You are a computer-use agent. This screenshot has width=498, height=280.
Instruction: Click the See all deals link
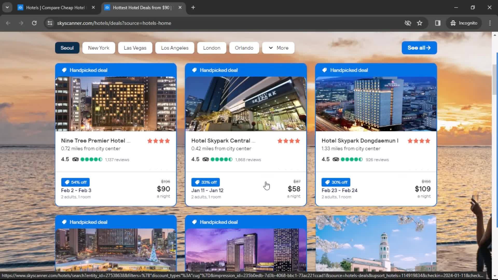(x=419, y=48)
